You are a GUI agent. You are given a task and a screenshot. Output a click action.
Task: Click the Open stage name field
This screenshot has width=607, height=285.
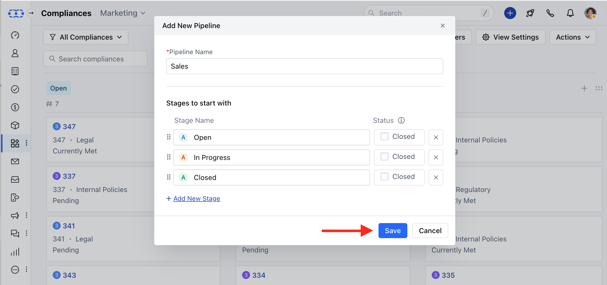(272, 137)
